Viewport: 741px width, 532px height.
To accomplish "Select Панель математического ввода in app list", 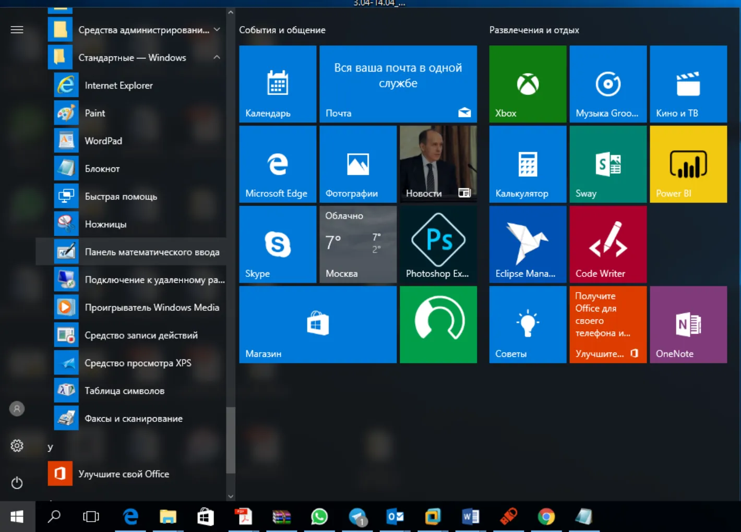I will 131,252.
